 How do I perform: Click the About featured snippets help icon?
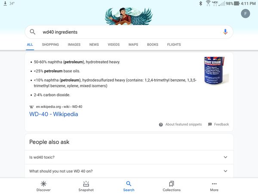point(161,125)
